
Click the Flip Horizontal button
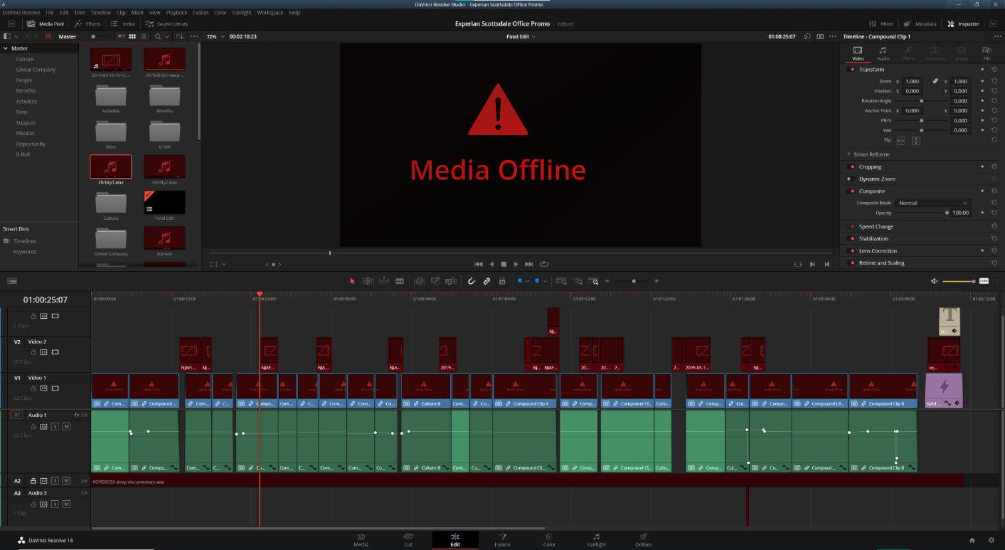pyautogui.click(x=901, y=140)
